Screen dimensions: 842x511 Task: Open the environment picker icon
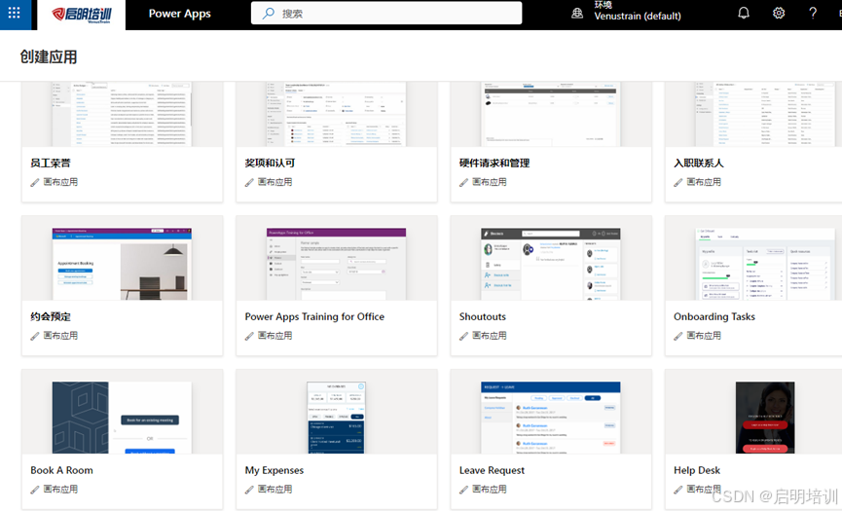[x=577, y=14]
